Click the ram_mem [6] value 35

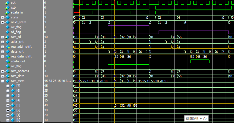[x=46, y=91]
